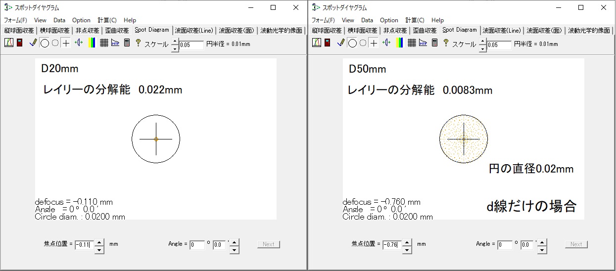
Task: Toggle the crosshair display in left window
Action: point(66,43)
